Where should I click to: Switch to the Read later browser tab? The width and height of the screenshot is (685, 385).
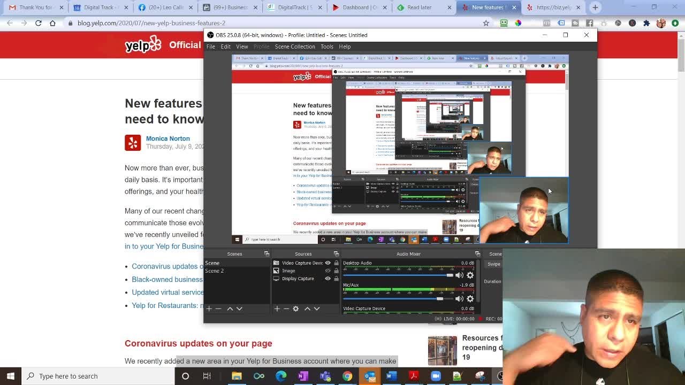[423, 7]
